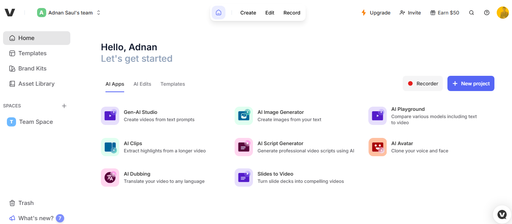Open the user profile avatar
The height and width of the screenshot is (224, 512).
(502, 13)
